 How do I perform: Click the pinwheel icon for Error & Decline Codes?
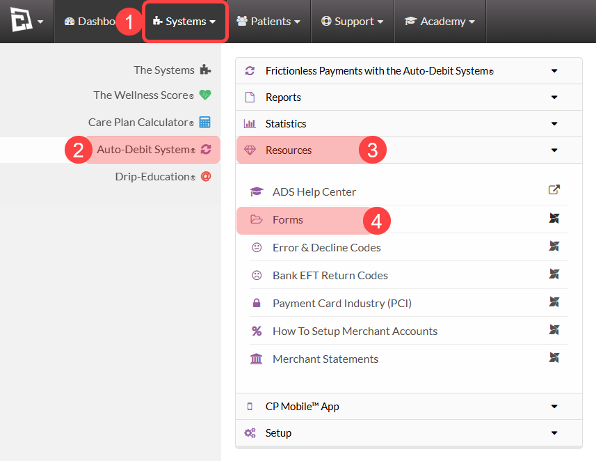tap(554, 246)
